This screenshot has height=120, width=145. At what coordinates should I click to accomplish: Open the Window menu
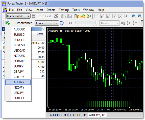[x=89, y=10]
